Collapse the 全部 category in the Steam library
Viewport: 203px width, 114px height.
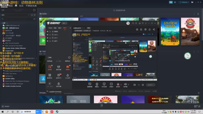pos(2,23)
